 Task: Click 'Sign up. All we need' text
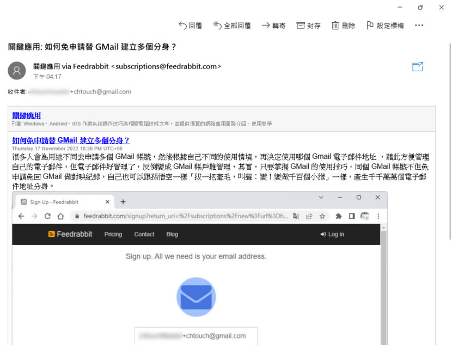196,256
